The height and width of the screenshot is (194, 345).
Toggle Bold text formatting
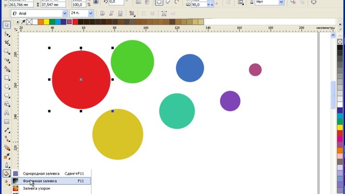(102, 13)
